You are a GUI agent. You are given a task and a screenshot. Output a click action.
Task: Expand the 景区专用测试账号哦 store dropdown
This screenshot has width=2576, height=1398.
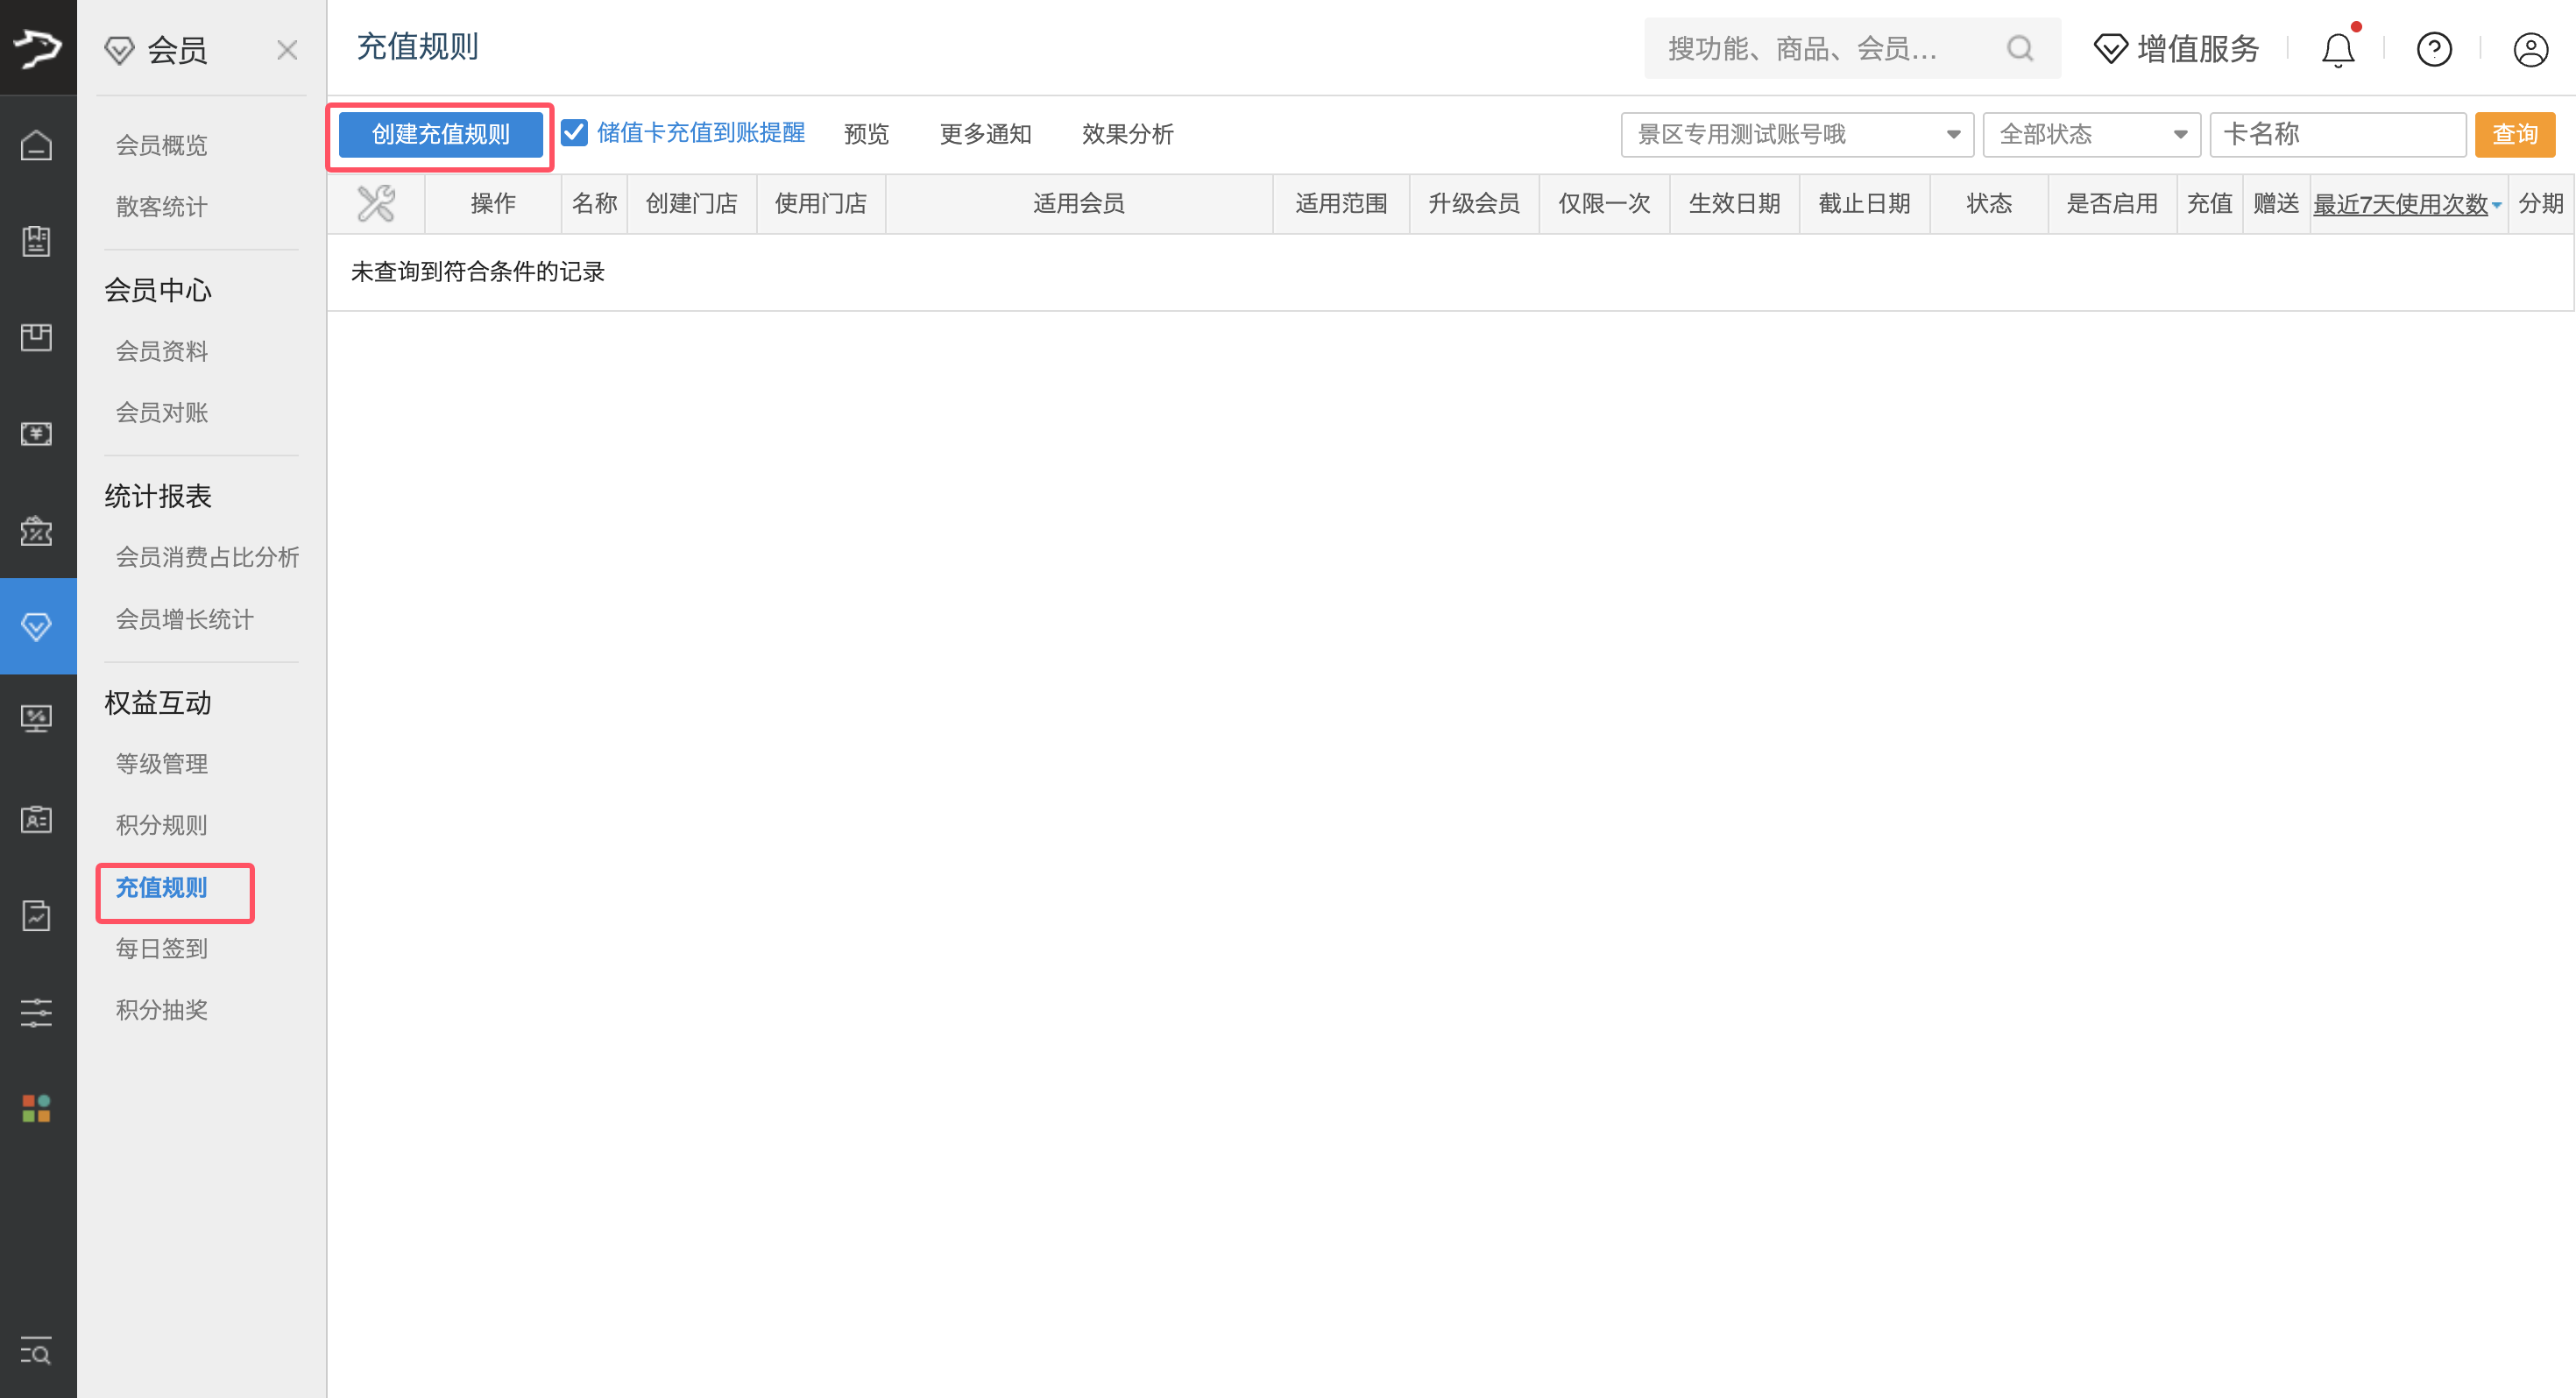1796,134
